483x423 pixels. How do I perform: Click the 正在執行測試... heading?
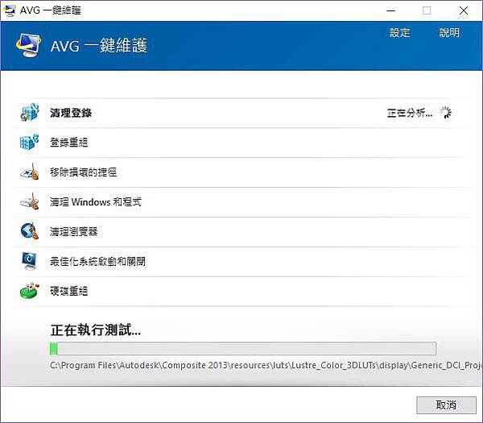point(96,330)
